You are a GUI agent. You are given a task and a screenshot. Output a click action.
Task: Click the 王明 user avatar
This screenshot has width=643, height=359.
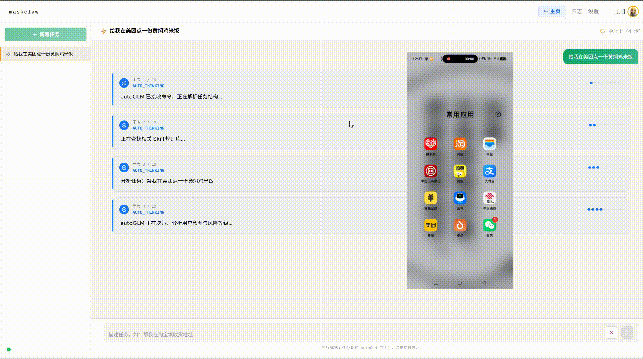tap(633, 12)
